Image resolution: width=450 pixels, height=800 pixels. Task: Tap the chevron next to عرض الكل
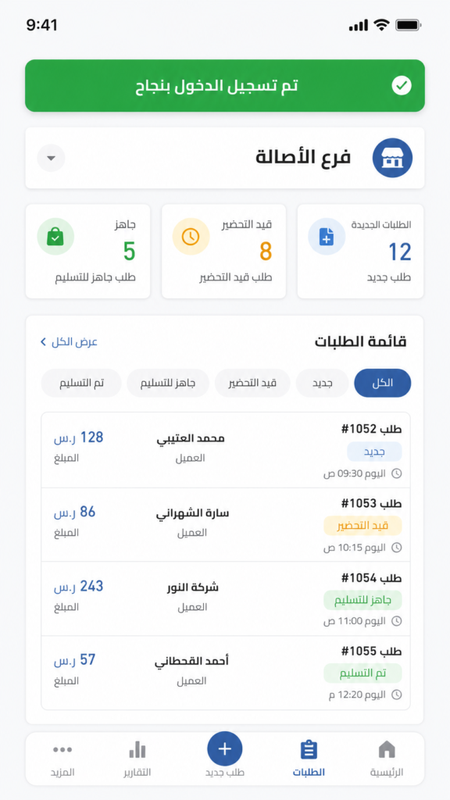pos(44,342)
